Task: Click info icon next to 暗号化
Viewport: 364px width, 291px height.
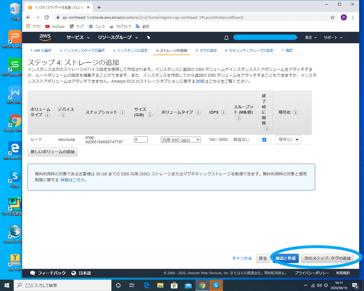Action: coord(295,112)
